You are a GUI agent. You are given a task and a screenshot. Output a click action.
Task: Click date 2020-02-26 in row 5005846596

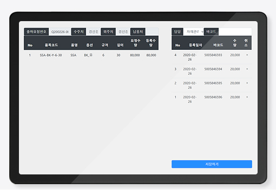pyautogui.click(x=190, y=100)
